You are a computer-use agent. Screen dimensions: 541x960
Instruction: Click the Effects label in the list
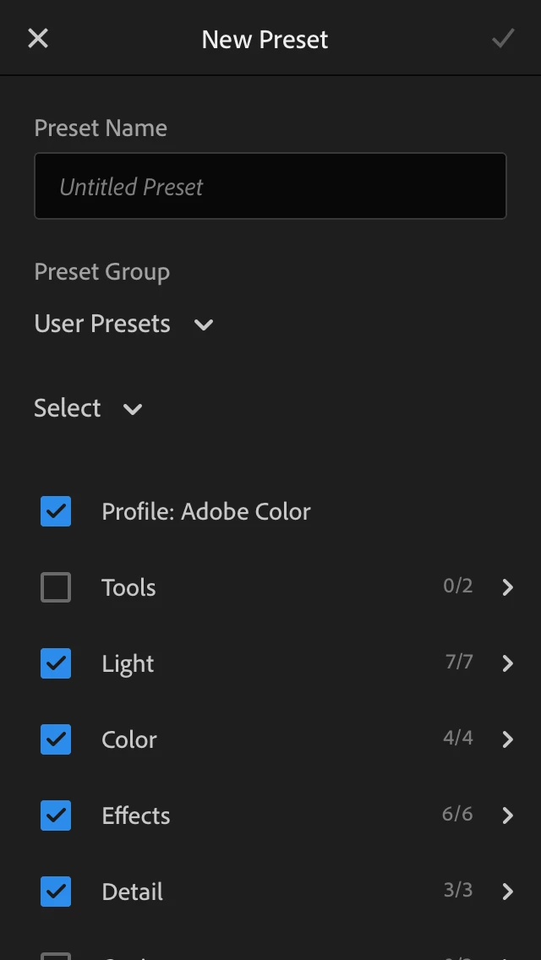[136, 815]
